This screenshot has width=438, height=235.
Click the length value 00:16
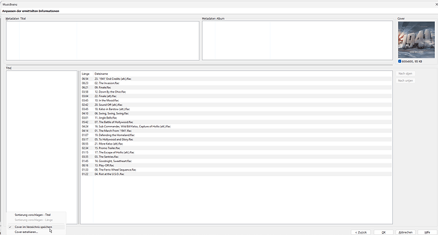click(85, 165)
